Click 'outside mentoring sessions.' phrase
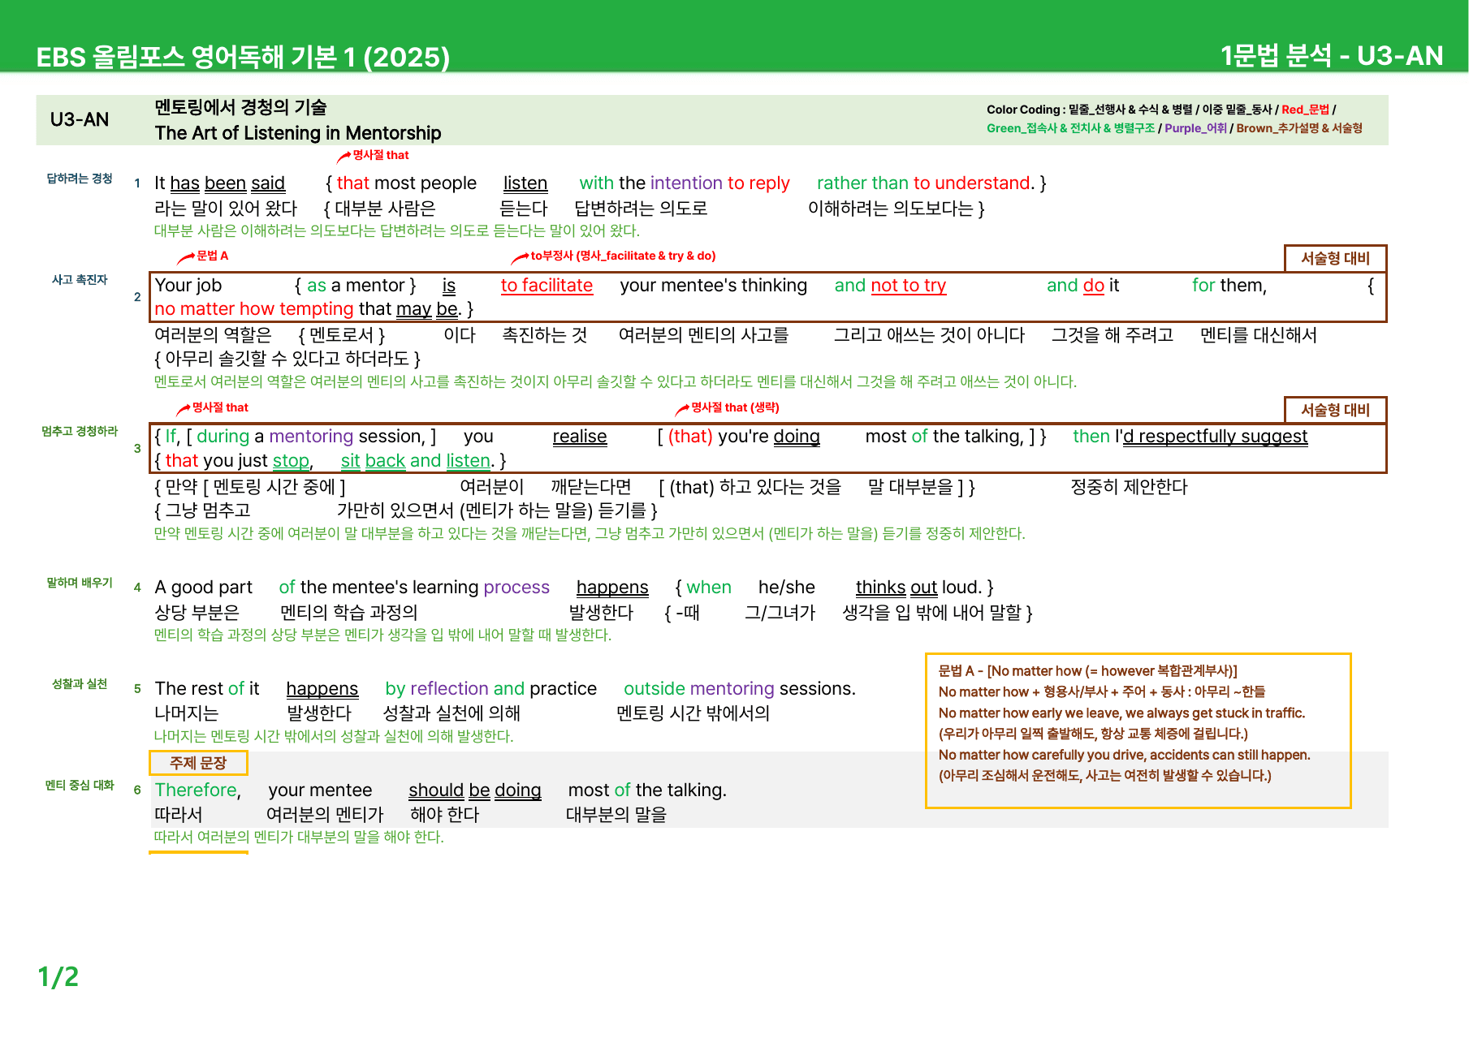Viewport: 1469px width, 1038px height. [739, 689]
